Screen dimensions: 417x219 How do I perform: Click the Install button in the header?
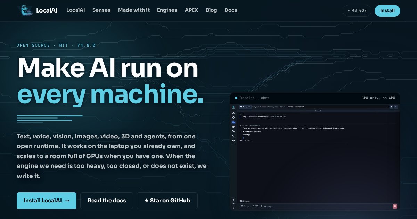tap(387, 11)
